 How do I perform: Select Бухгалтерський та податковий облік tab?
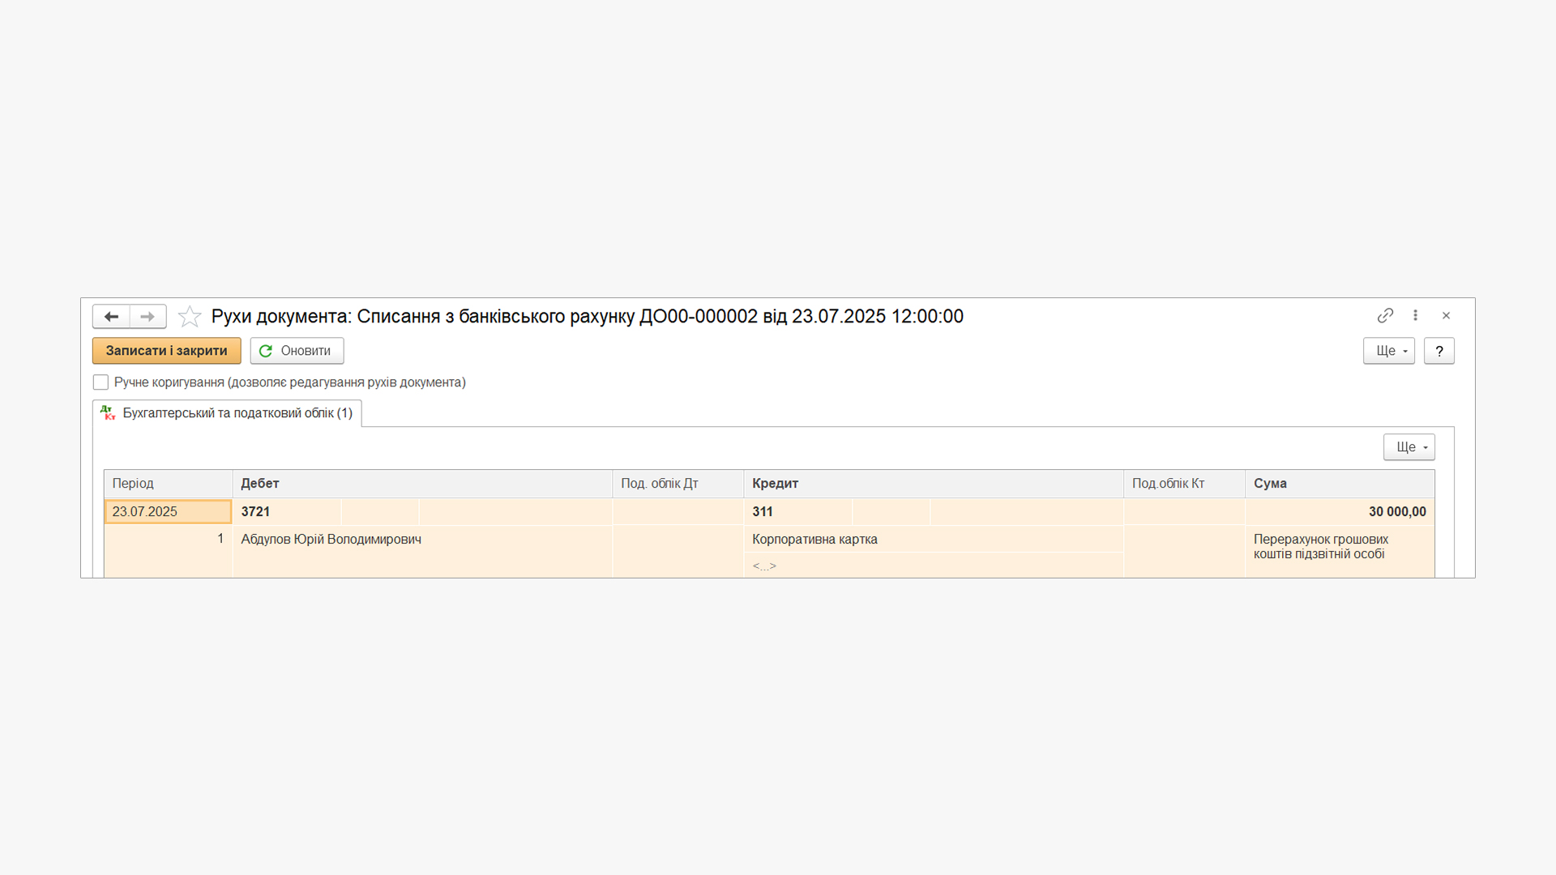[x=228, y=413]
